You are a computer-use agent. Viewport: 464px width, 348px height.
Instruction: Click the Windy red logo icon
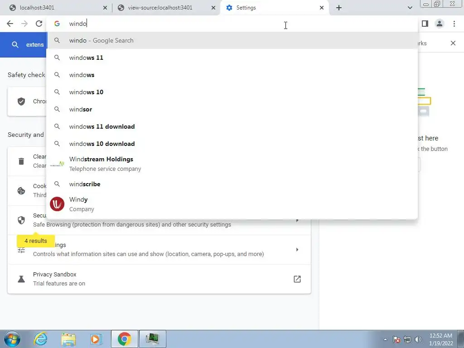click(57, 204)
